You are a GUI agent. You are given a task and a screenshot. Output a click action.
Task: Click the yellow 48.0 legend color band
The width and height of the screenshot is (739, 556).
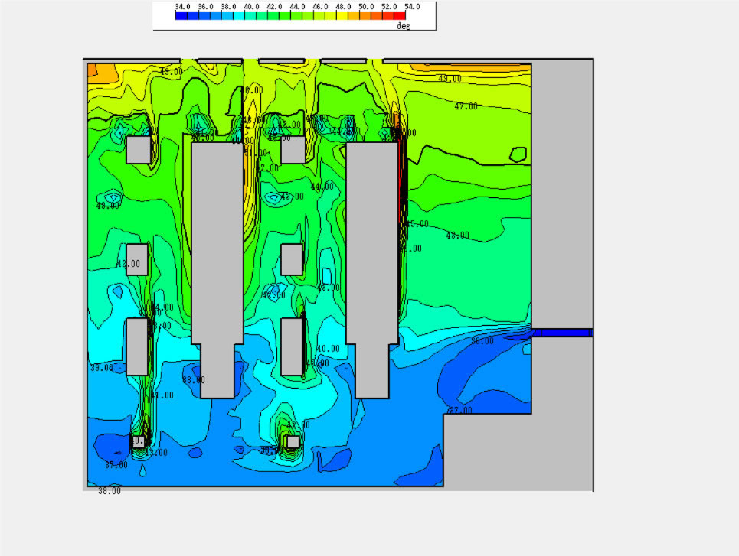pos(342,15)
